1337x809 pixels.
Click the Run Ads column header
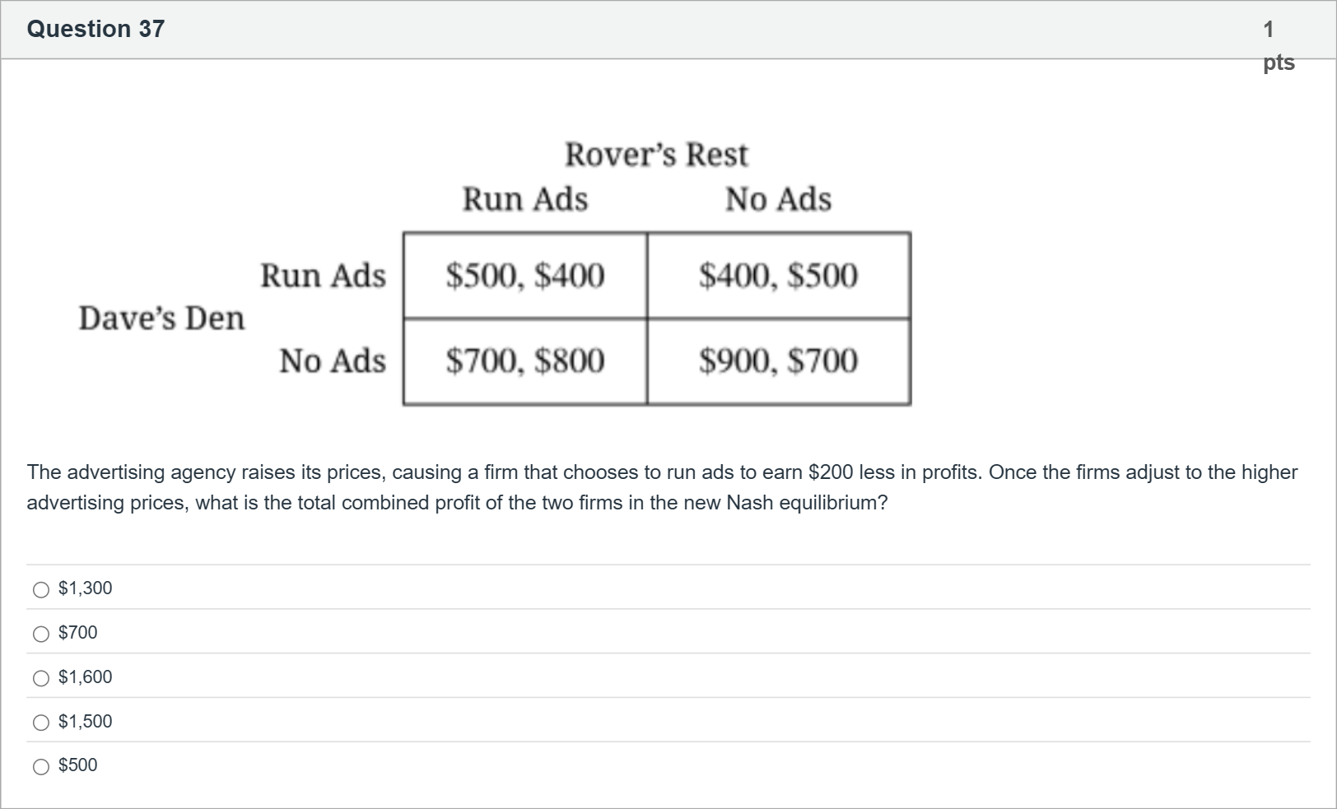click(x=525, y=199)
